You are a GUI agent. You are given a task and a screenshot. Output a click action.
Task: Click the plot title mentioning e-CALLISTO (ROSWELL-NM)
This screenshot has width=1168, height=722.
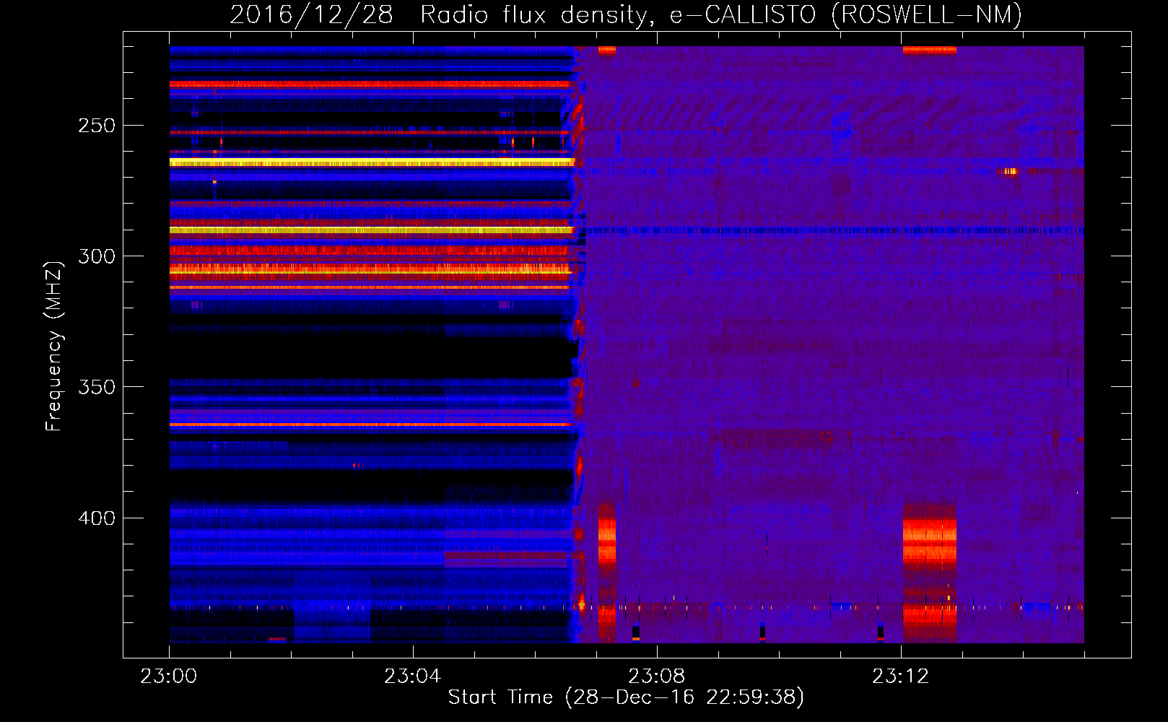click(x=626, y=14)
